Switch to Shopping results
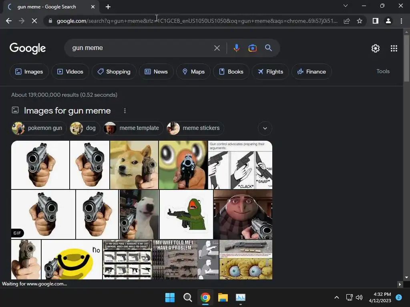The width and height of the screenshot is (410, 307). pos(114,72)
